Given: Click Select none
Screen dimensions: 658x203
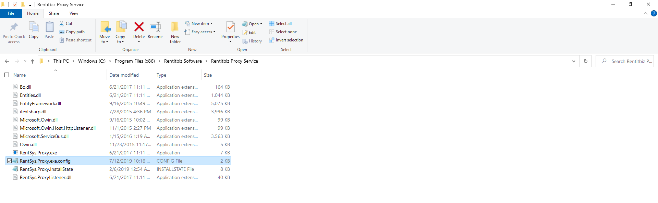Looking at the screenshot, I should tap(283, 32).
